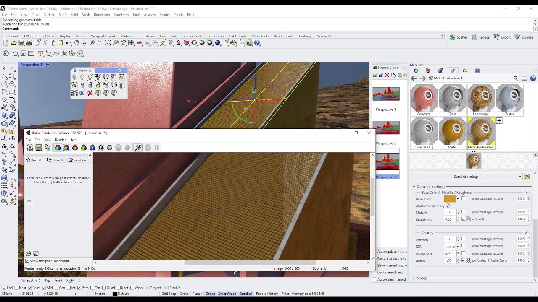Open a file with the folder icon
538x302 pixels.
pos(13,43)
